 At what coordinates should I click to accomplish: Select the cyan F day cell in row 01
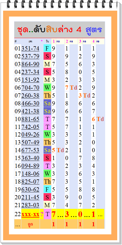coord(47,48)
